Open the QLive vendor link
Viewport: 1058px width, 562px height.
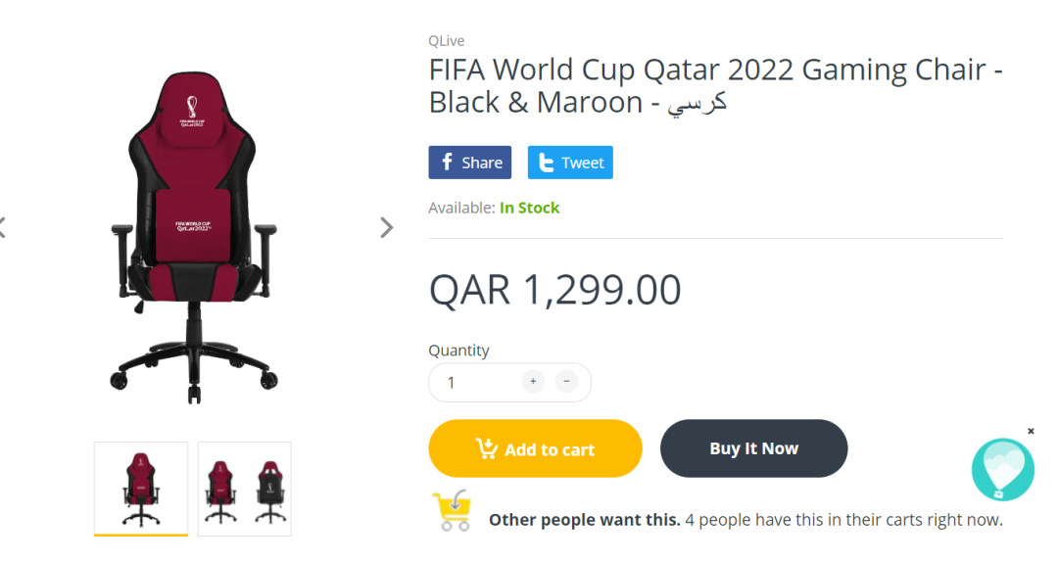coord(447,41)
